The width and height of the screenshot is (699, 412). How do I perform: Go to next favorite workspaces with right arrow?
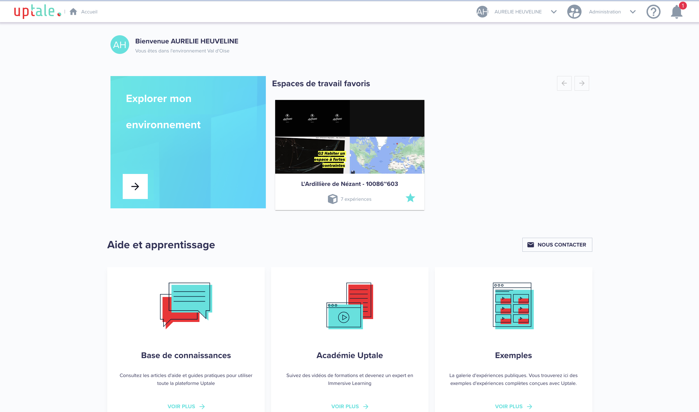(582, 83)
